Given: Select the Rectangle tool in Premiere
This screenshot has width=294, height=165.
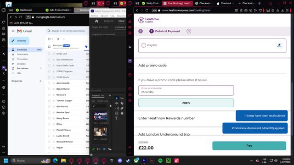Looking at the screenshot, I should [117, 113].
